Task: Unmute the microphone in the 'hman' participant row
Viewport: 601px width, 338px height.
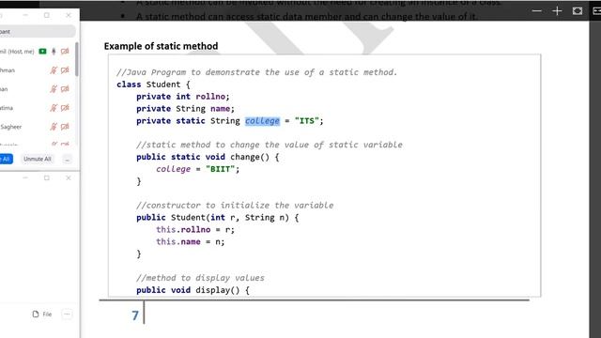Action: 54,70
